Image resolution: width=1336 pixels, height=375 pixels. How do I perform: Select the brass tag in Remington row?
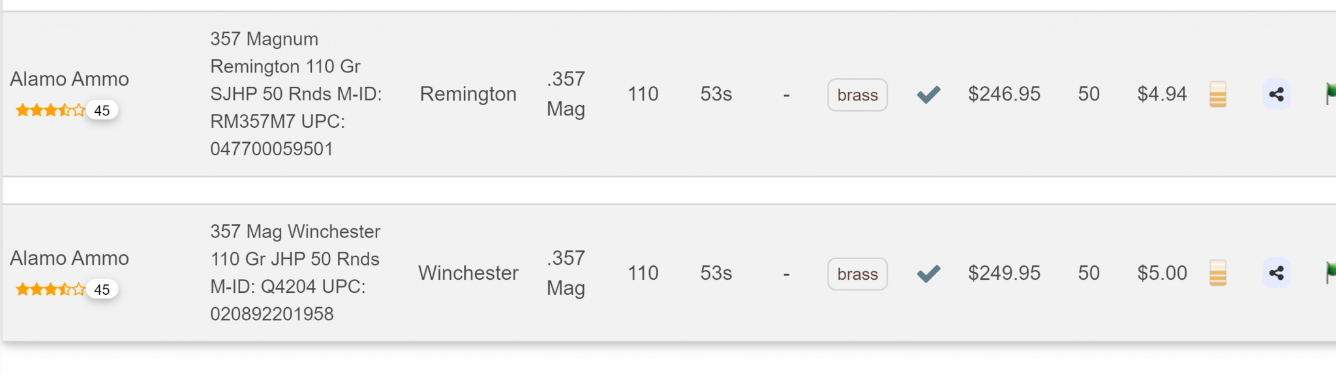pos(857,95)
